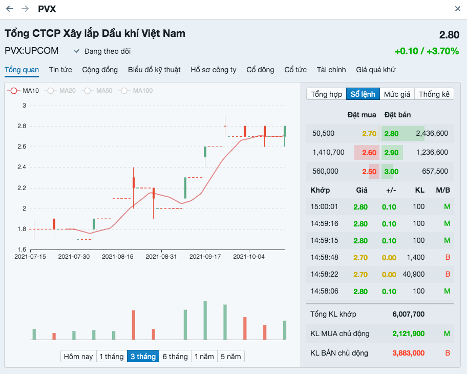Set chart range to 5 năm
The image size is (467, 374).
231,357
